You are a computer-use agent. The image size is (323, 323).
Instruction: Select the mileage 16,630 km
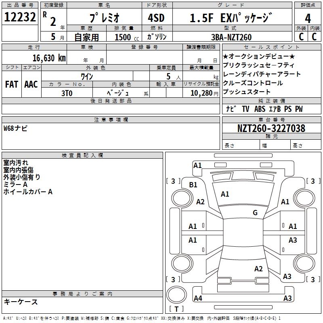49,58
